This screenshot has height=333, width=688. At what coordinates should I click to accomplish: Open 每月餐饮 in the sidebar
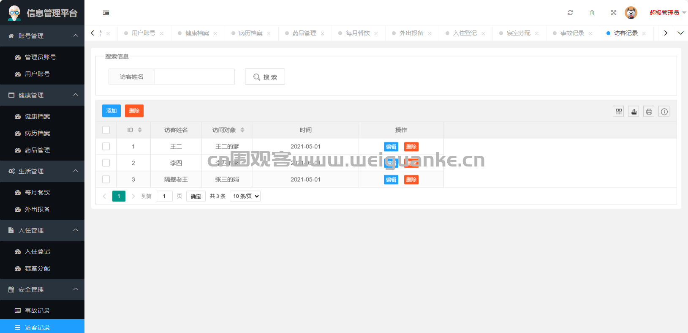pyautogui.click(x=42, y=192)
